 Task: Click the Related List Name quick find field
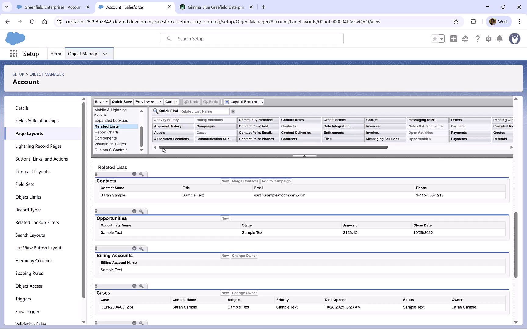(204, 111)
